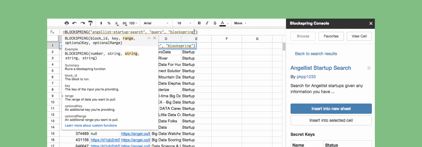Select row 15 header
The width and height of the screenshot is (422, 147).
click(53, 134)
